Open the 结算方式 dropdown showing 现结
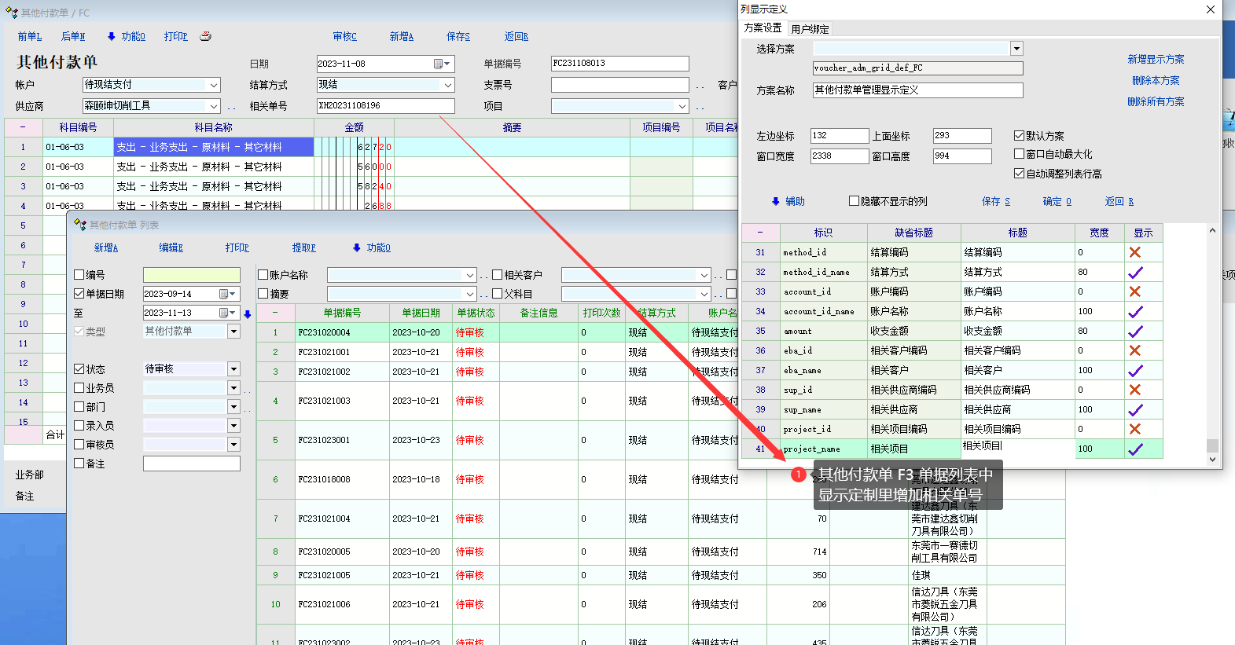Viewport: 1235px width, 645px height. (448, 85)
